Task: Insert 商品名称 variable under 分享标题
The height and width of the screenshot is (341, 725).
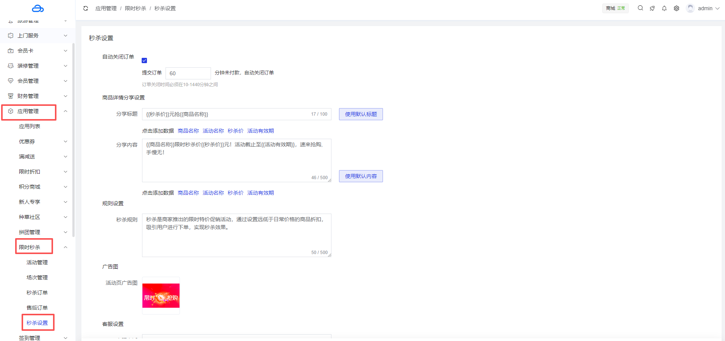Action: [x=188, y=131]
